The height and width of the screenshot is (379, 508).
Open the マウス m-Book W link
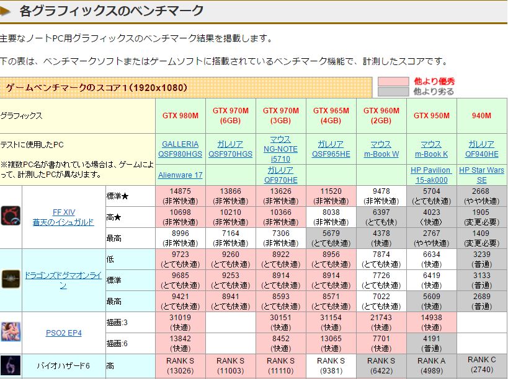381,149
